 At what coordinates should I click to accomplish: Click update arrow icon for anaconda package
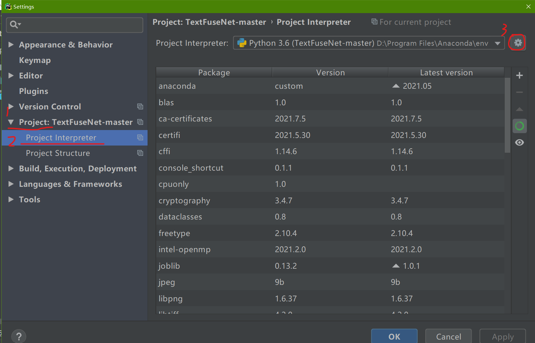point(396,86)
